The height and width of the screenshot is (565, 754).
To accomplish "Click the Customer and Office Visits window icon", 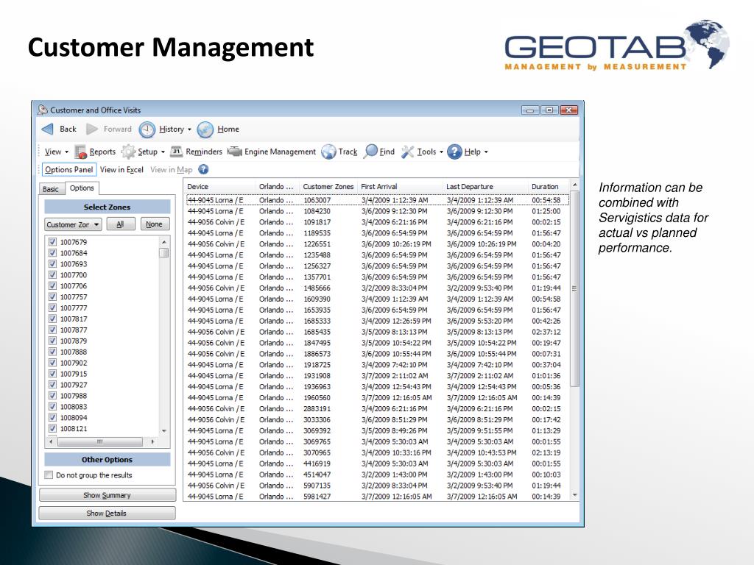I will (x=43, y=110).
